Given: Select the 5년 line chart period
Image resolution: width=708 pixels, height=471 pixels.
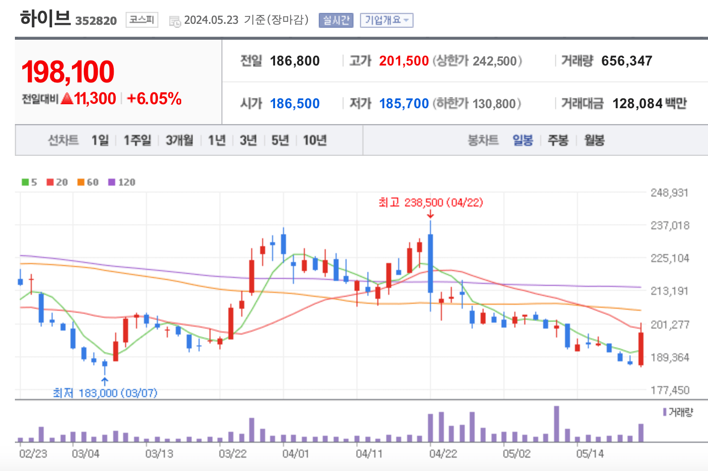Looking at the screenshot, I should (x=280, y=140).
